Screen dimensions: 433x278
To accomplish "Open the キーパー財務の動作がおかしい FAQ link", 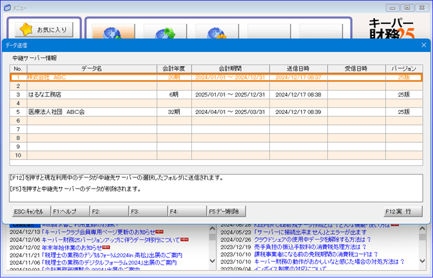I will [329, 261].
